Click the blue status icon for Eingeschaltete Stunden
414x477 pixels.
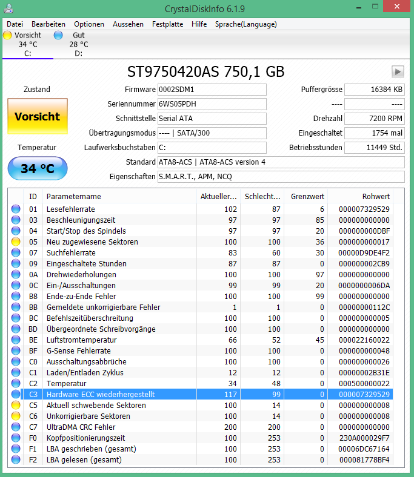pyautogui.click(x=16, y=263)
